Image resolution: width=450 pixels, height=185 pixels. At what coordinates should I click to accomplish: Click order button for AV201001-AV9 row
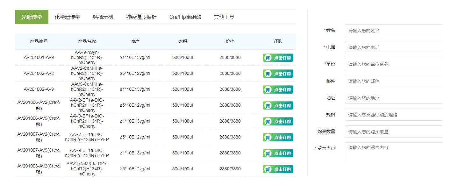point(278,58)
